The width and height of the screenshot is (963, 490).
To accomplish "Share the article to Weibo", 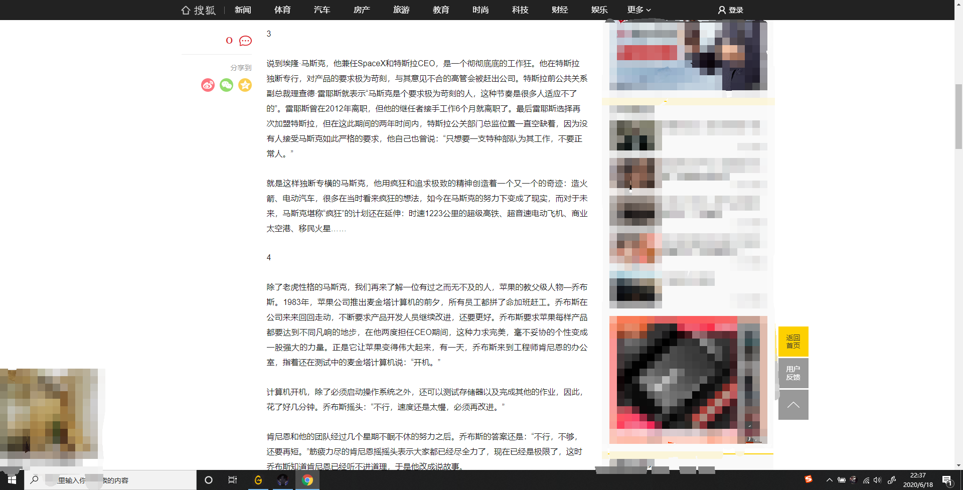I will pyautogui.click(x=208, y=85).
